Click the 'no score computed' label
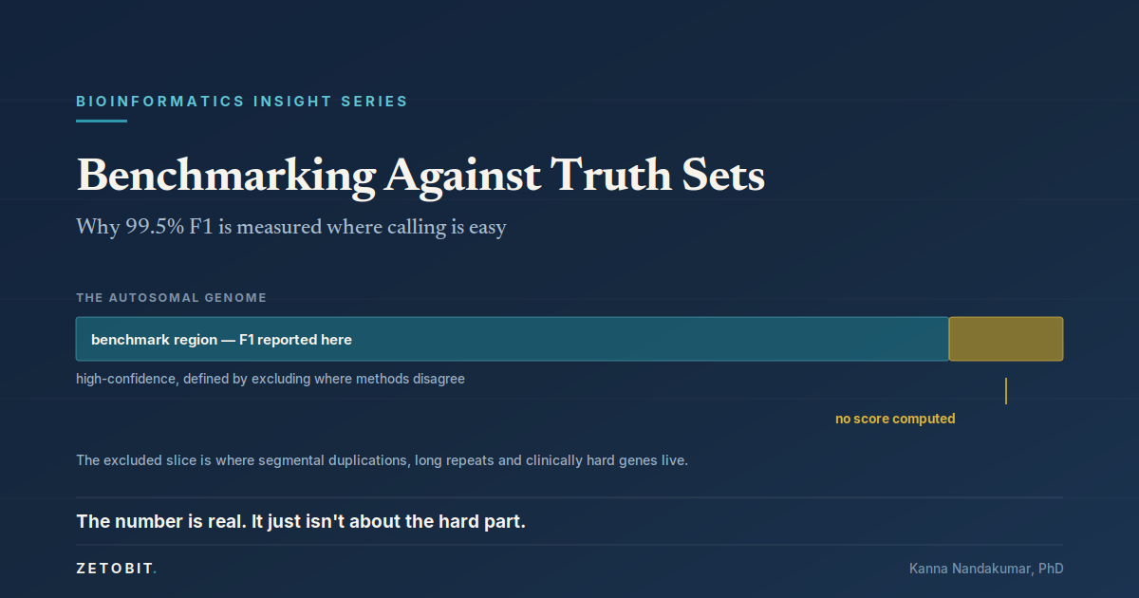1139x598 pixels. [895, 419]
